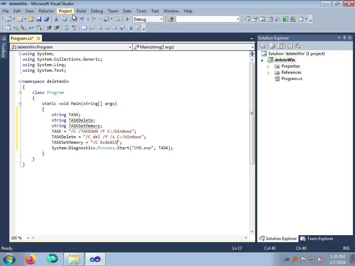
Task: Open the Build menu
Action: (81, 11)
